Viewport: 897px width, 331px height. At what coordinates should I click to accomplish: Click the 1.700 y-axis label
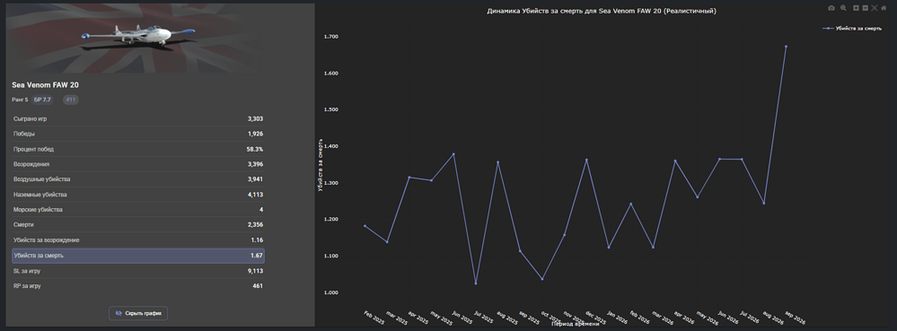[331, 37]
